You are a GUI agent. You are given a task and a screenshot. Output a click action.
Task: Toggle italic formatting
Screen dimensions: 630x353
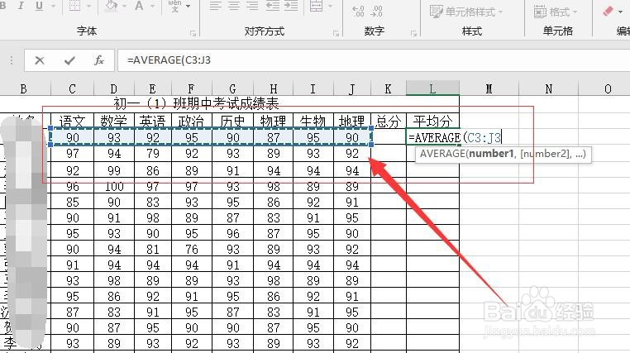click(21, 6)
